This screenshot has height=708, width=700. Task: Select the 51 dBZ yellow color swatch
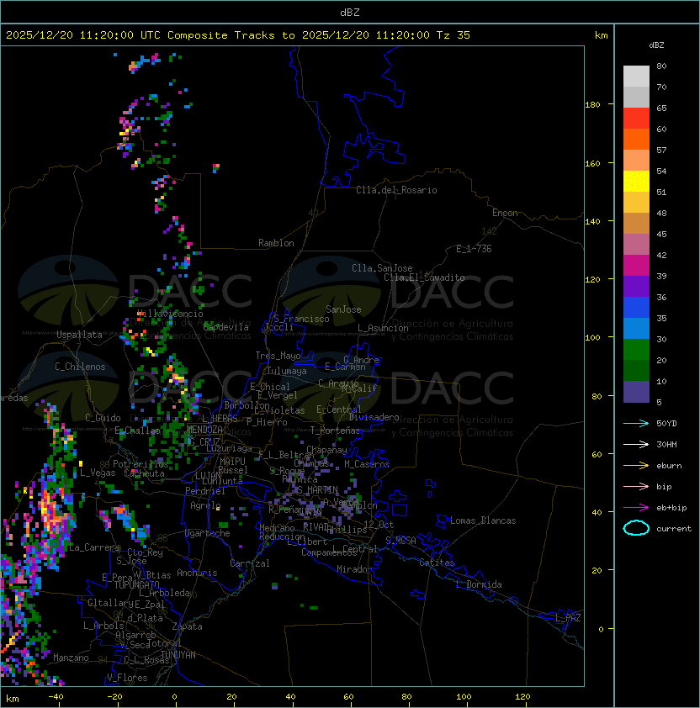[636, 181]
